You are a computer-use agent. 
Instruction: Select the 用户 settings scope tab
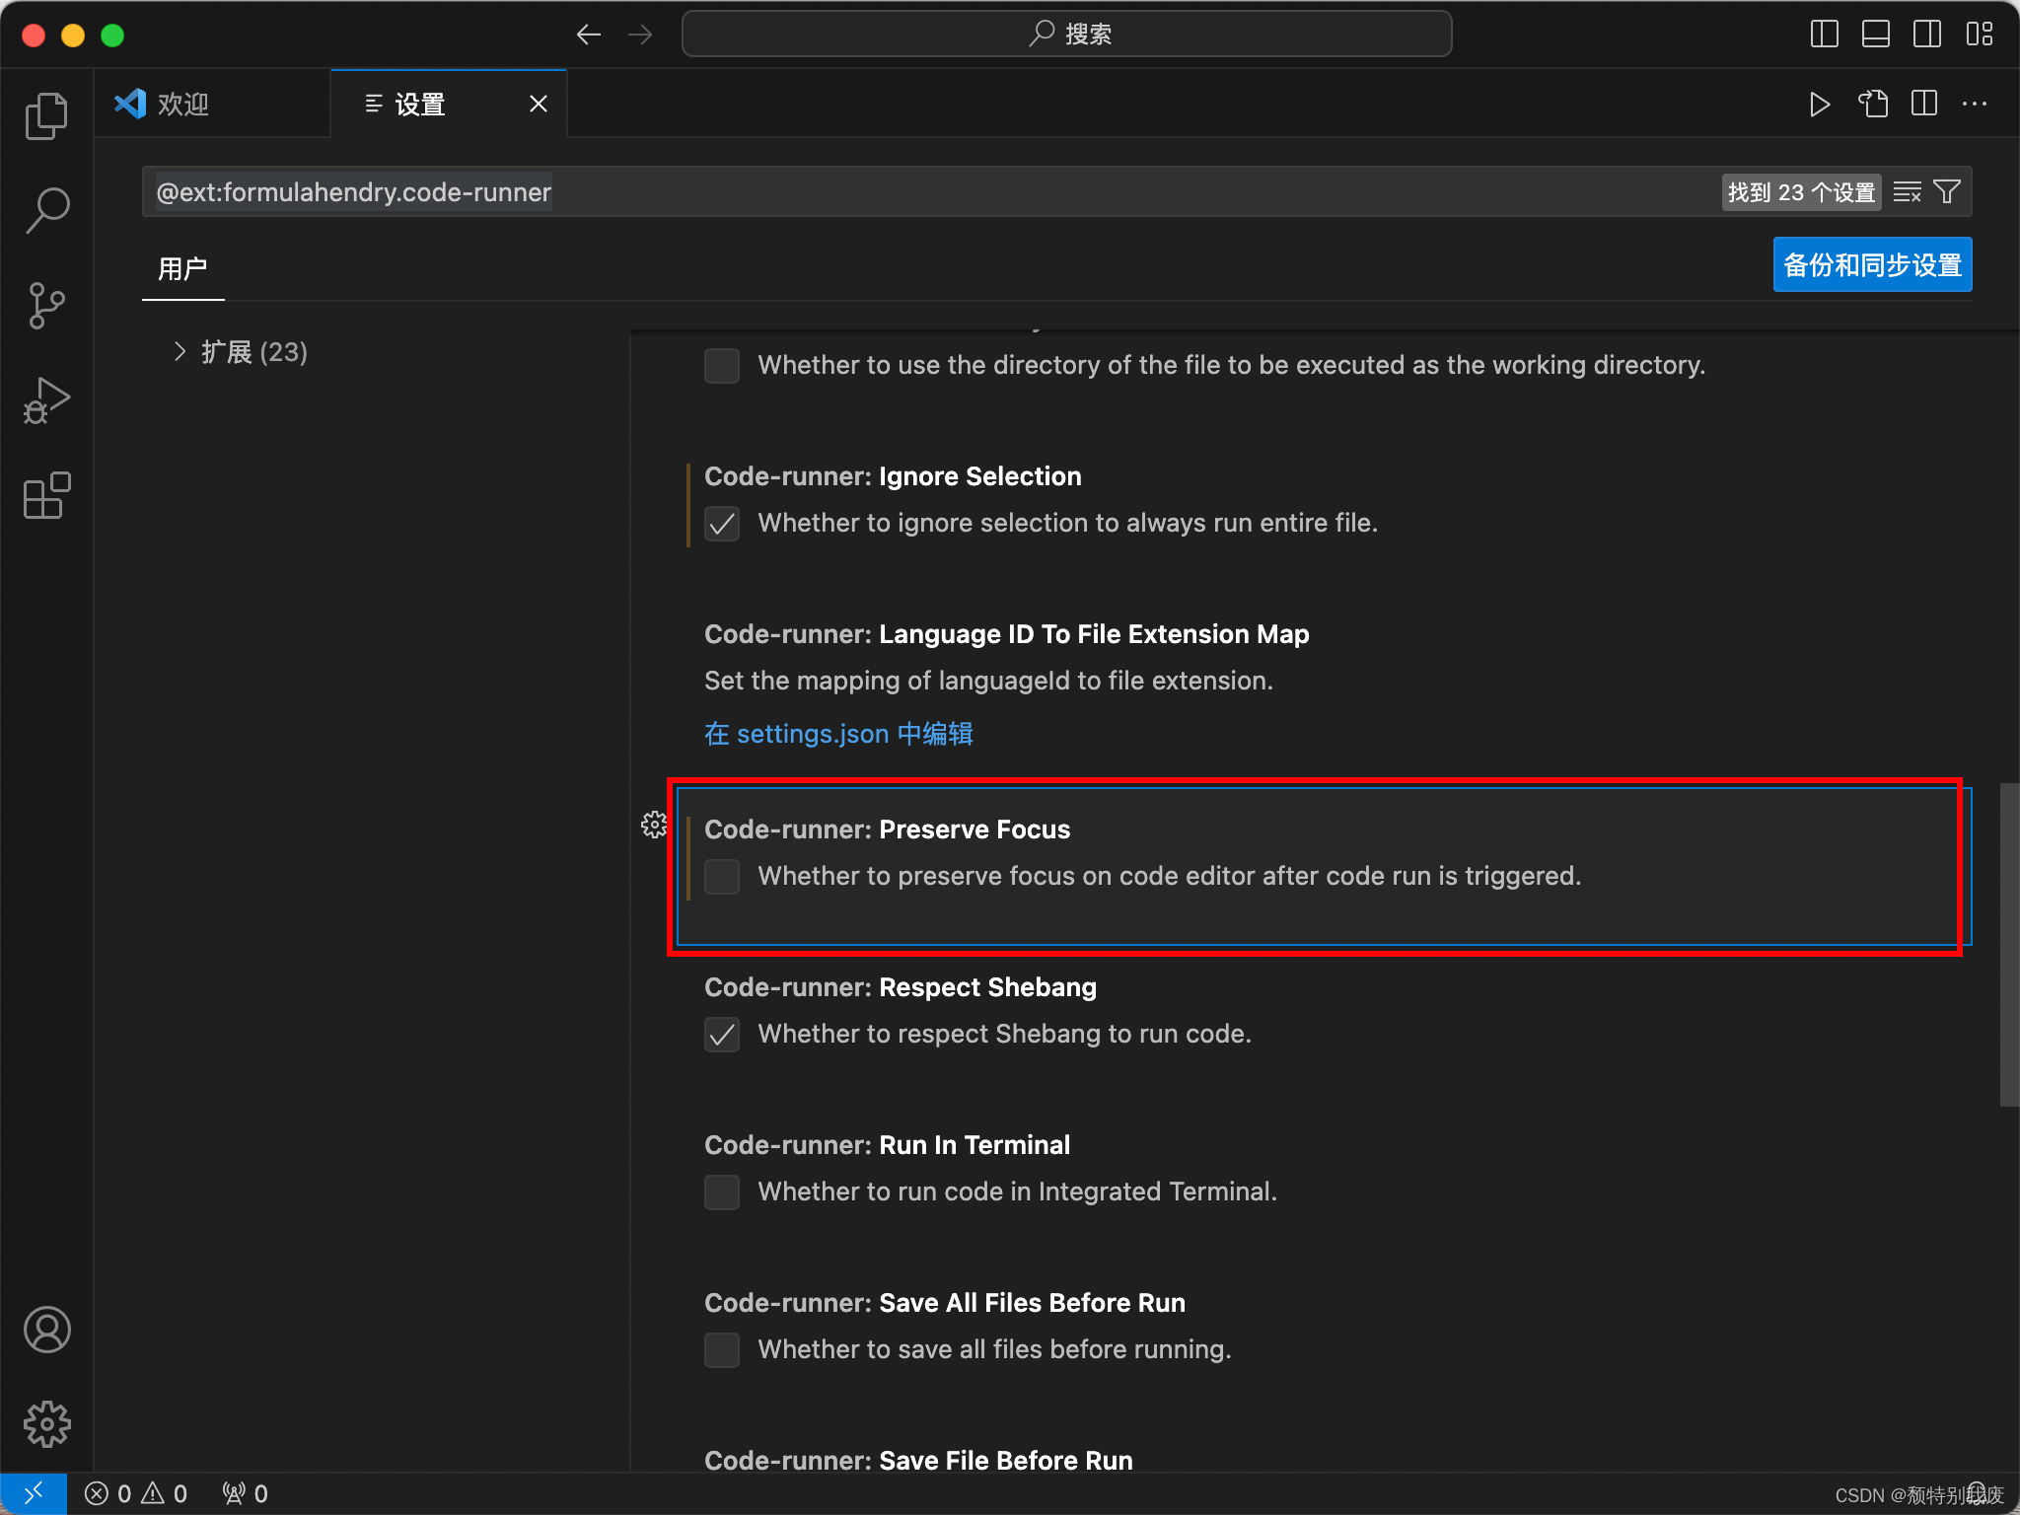point(182,268)
